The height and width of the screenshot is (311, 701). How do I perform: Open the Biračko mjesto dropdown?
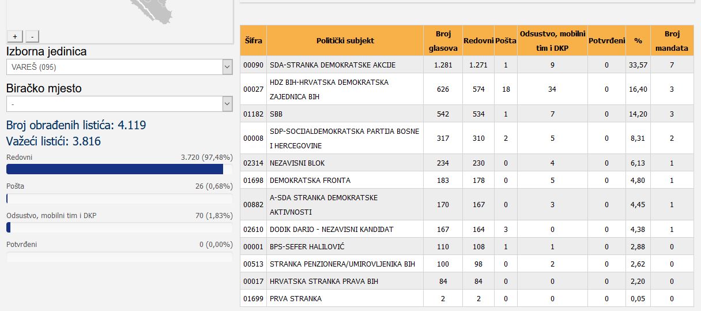pos(119,104)
